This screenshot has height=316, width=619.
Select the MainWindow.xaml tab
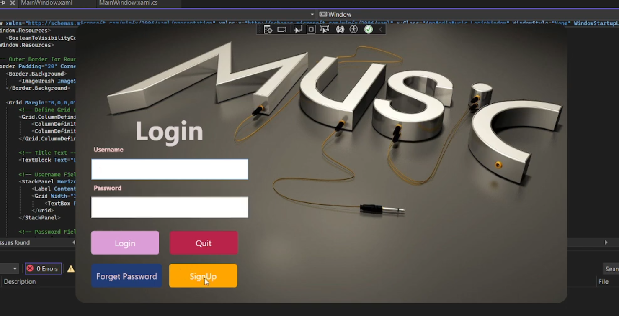(x=46, y=3)
